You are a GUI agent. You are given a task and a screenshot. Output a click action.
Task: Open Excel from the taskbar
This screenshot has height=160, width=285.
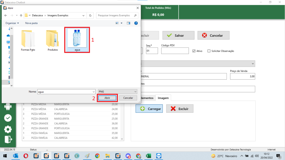(x=148, y=156)
